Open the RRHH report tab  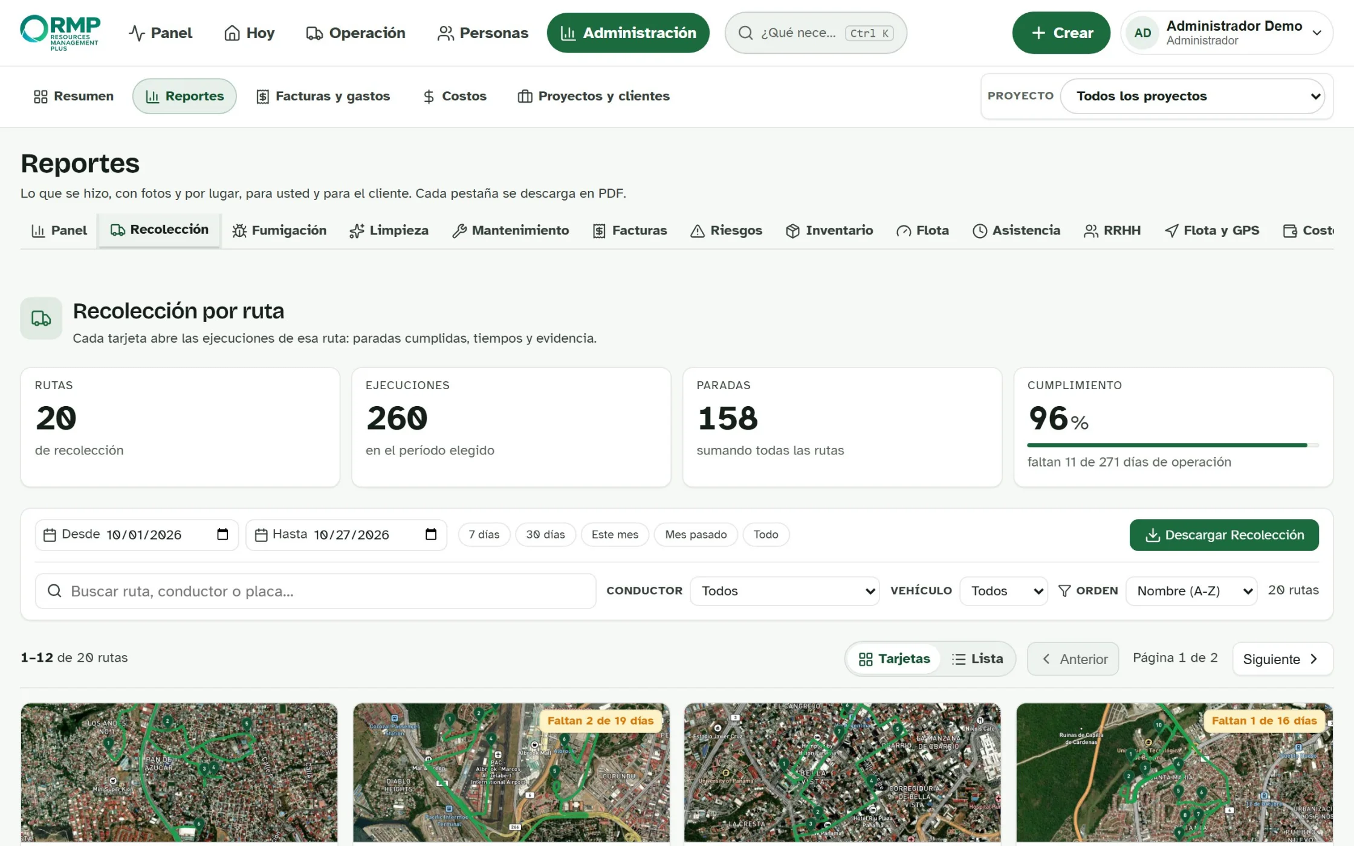coord(1112,230)
